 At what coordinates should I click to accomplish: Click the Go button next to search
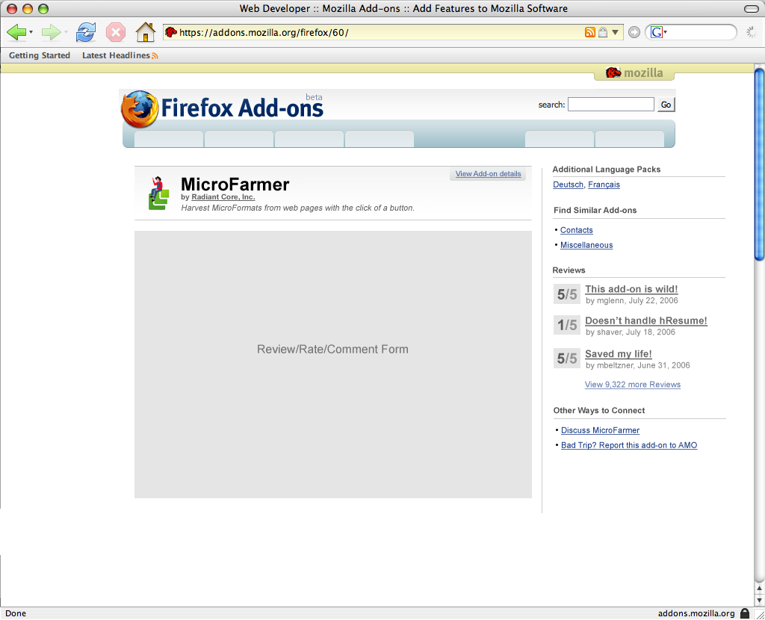pyautogui.click(x=666, y=105)
